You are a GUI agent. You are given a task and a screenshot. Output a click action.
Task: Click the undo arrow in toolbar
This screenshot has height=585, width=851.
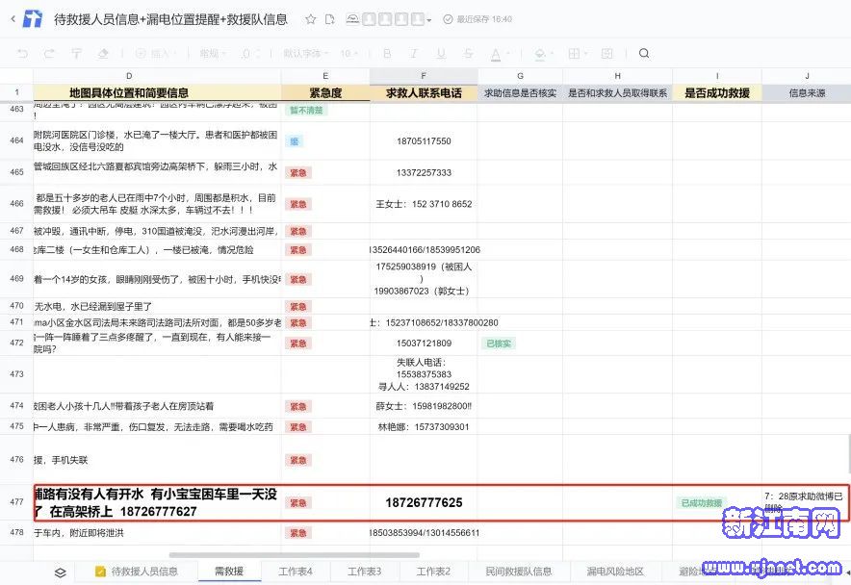pyautogui.click(x=22, y=53)
